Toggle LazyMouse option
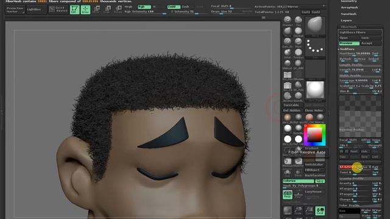 click(x=313, y=192)
